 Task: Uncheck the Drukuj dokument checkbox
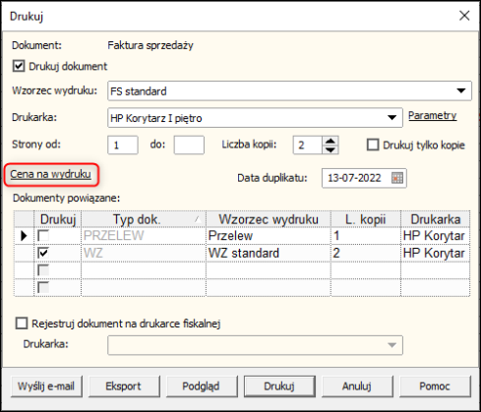click(19, 66)
